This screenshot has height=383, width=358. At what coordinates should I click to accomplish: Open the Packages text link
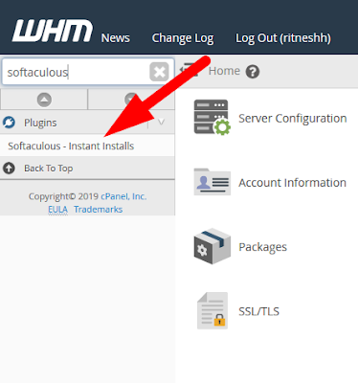point(262,247)
